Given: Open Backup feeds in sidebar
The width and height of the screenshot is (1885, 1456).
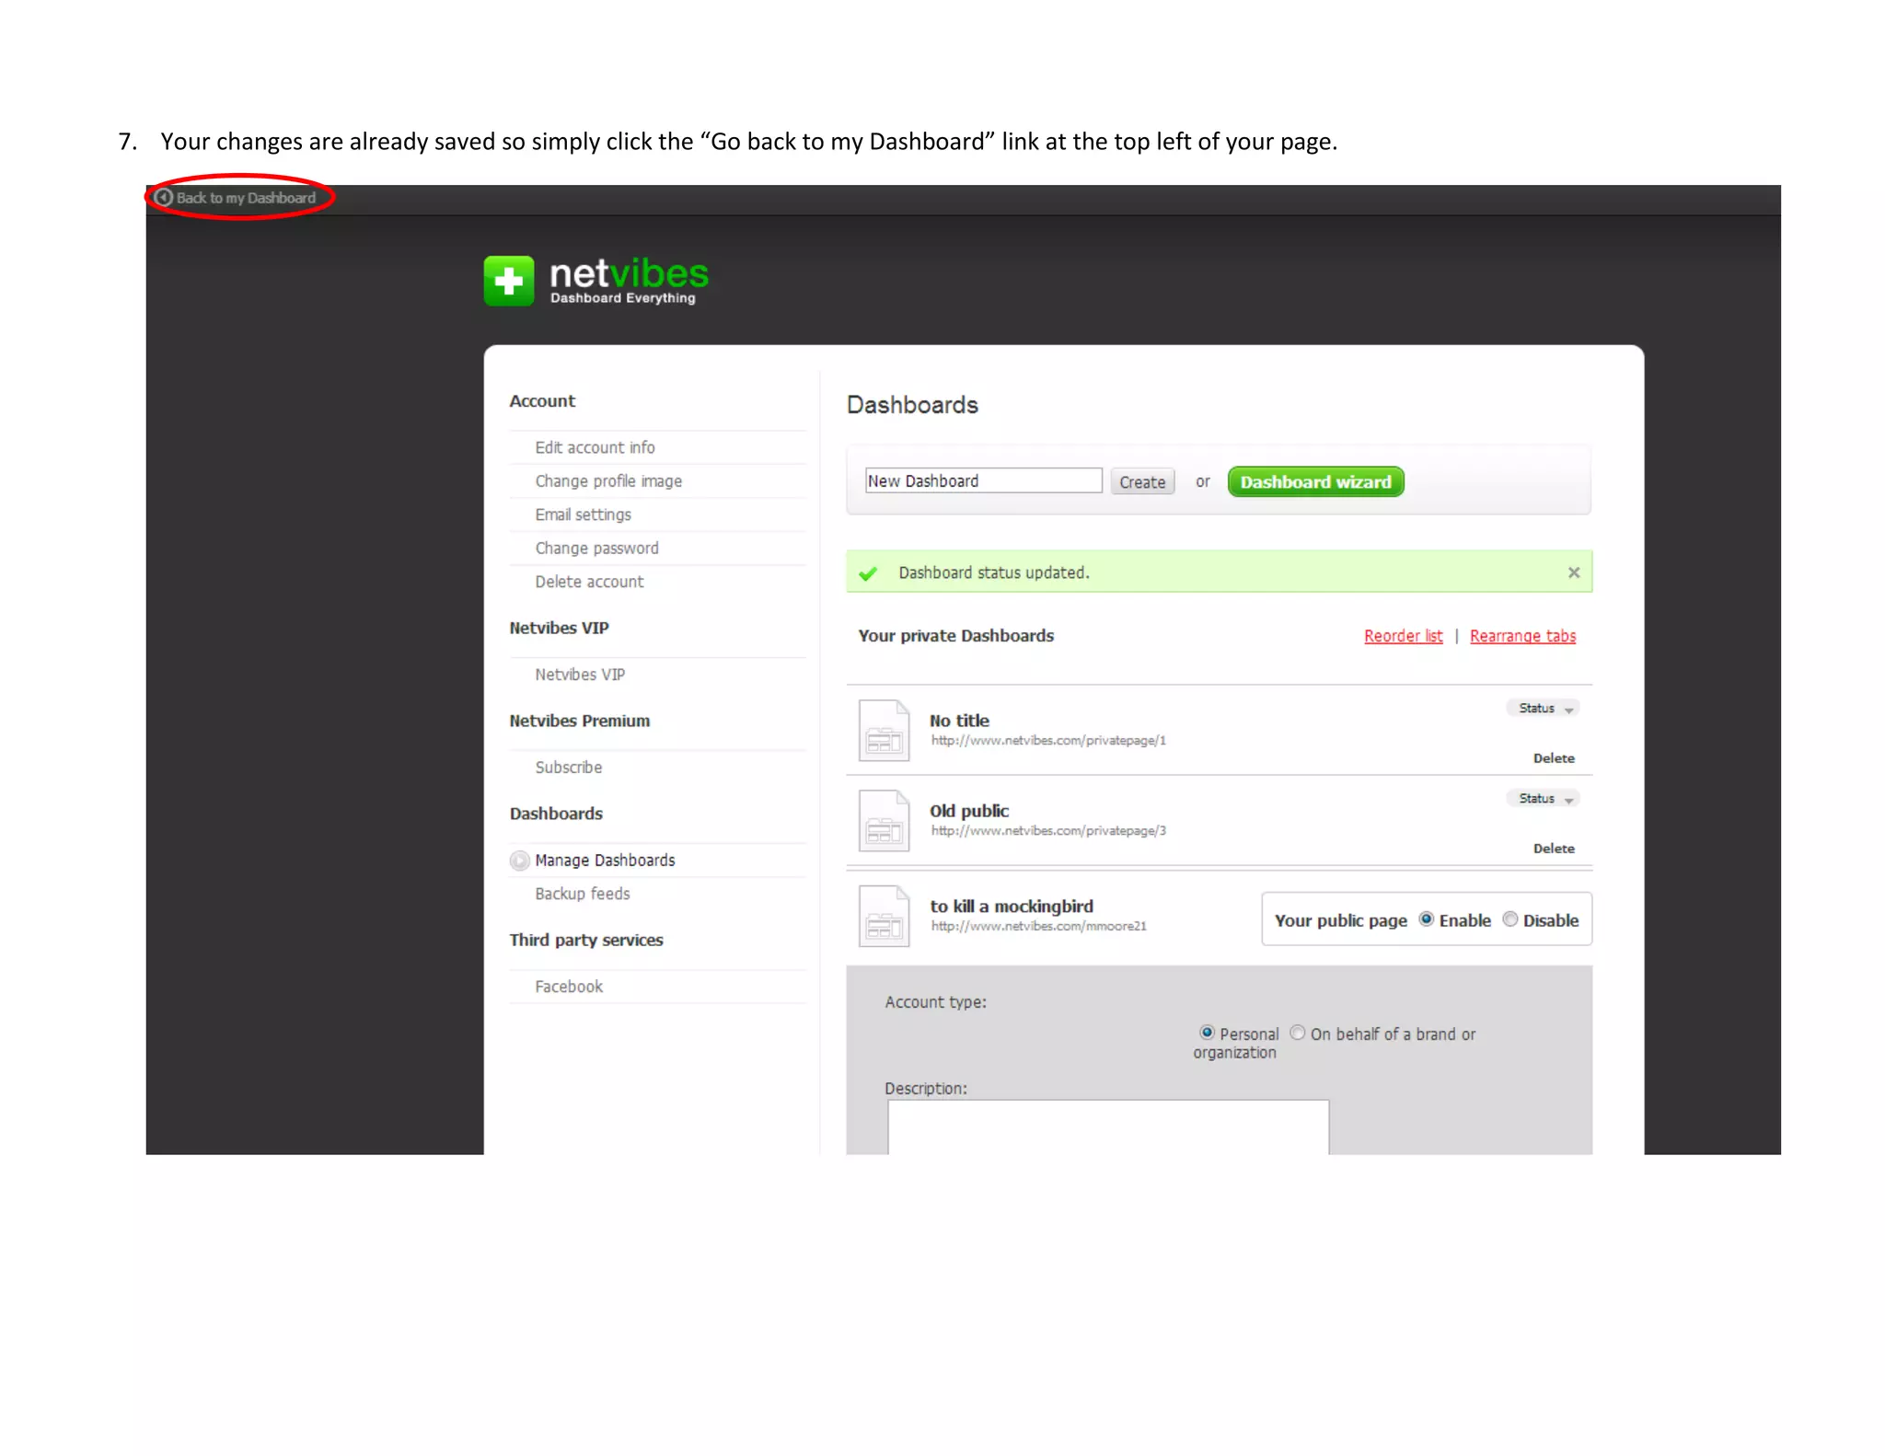Looking at the screenshot, I should pos(582,894).
